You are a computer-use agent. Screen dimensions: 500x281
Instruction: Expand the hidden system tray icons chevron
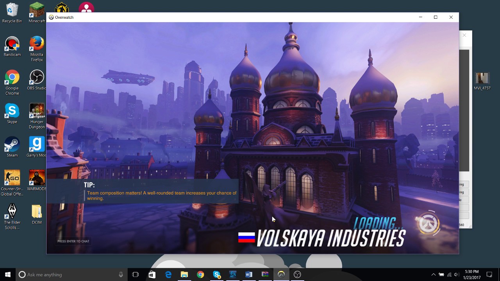pos(433,274)
